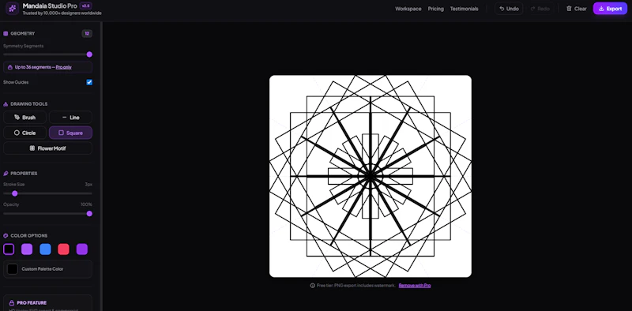Click the segment count badge showing 12
The width and height of the screenshot is (632, 311).
coord(87,33)
